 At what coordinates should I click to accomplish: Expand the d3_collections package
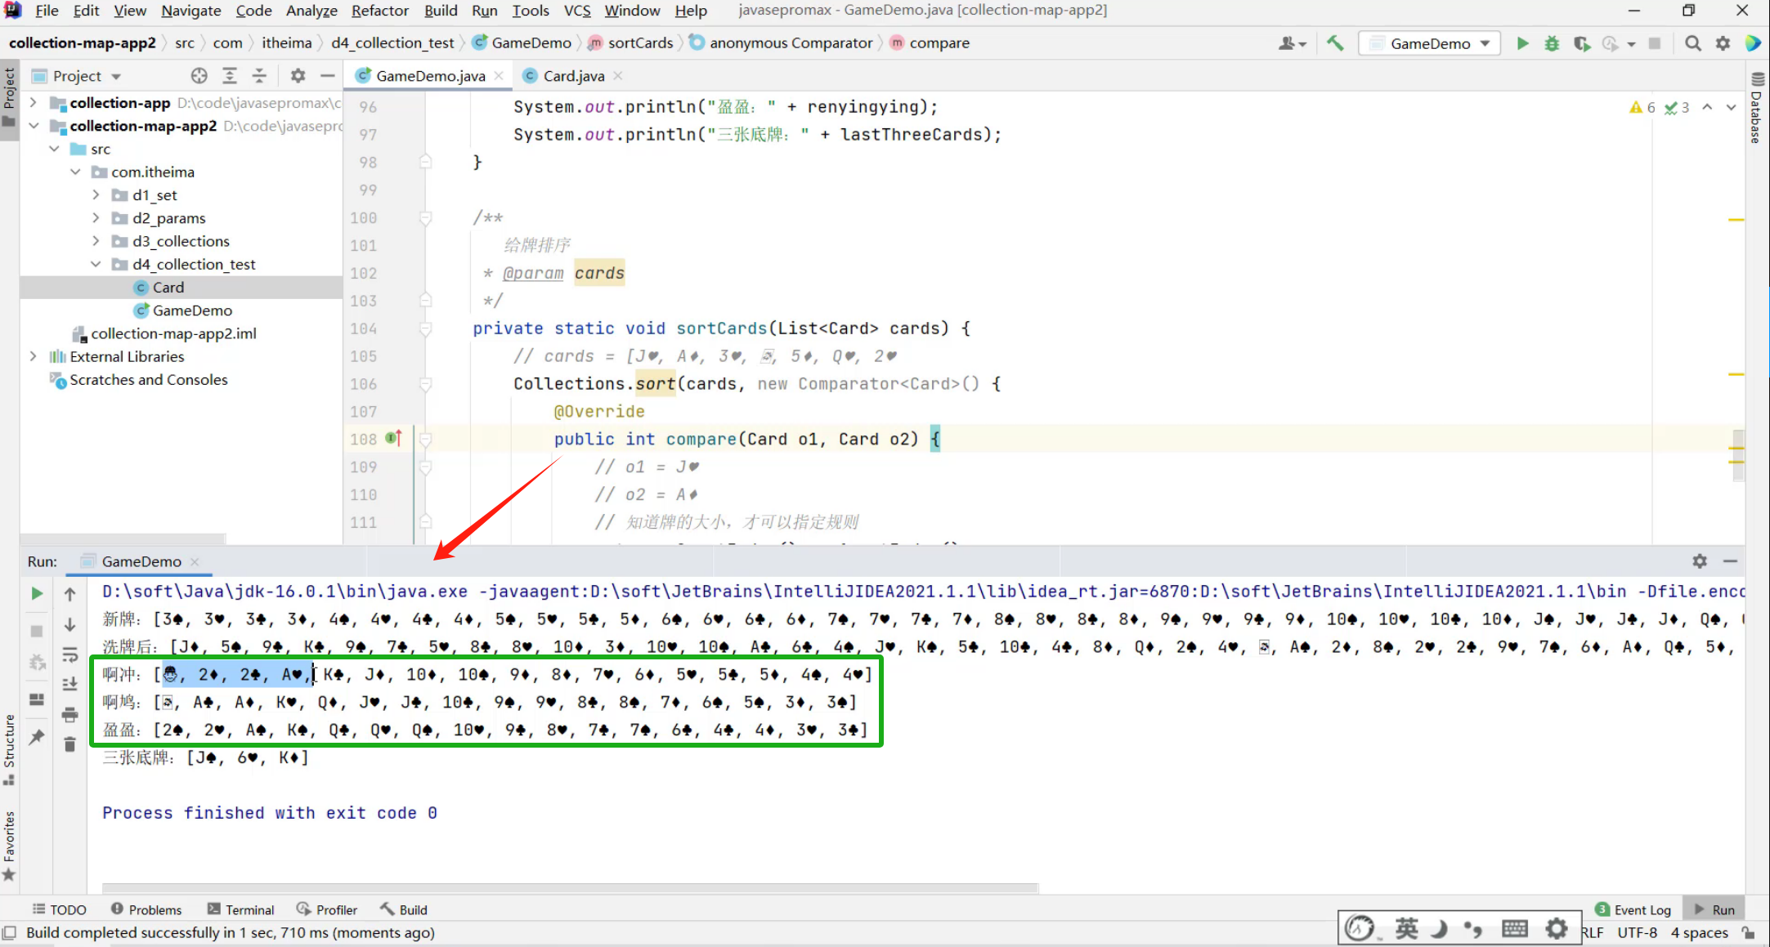point(96,241)
